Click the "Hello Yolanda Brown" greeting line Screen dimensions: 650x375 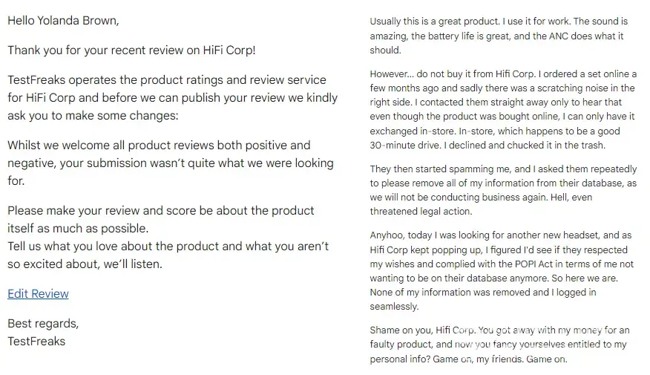pos(62,21)
